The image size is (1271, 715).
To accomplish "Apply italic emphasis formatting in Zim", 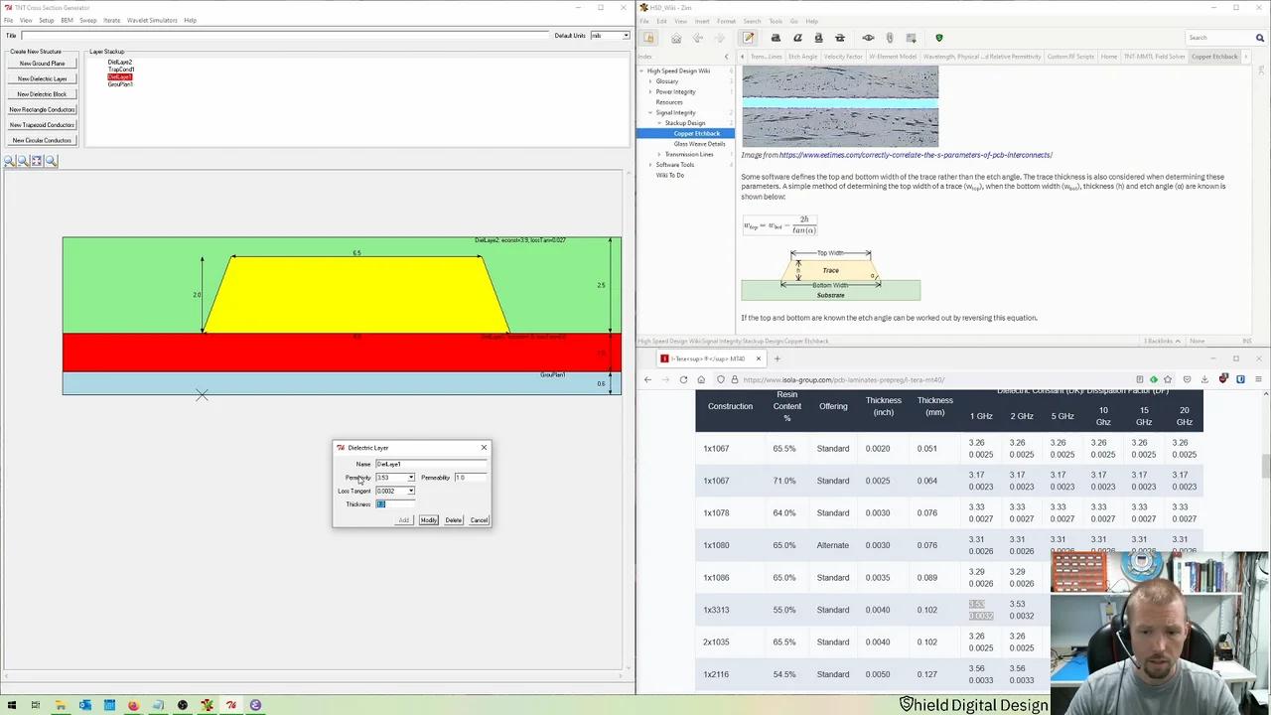I will [x=797, y=38].
